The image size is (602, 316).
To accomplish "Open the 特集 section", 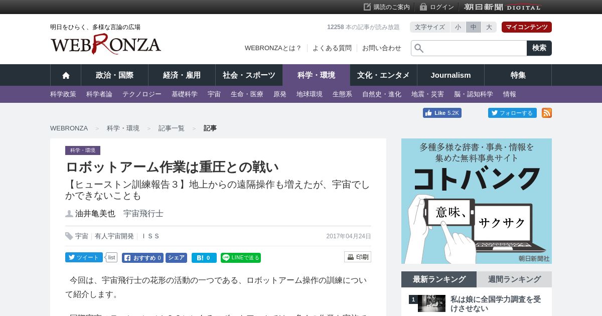I will 518,75.
